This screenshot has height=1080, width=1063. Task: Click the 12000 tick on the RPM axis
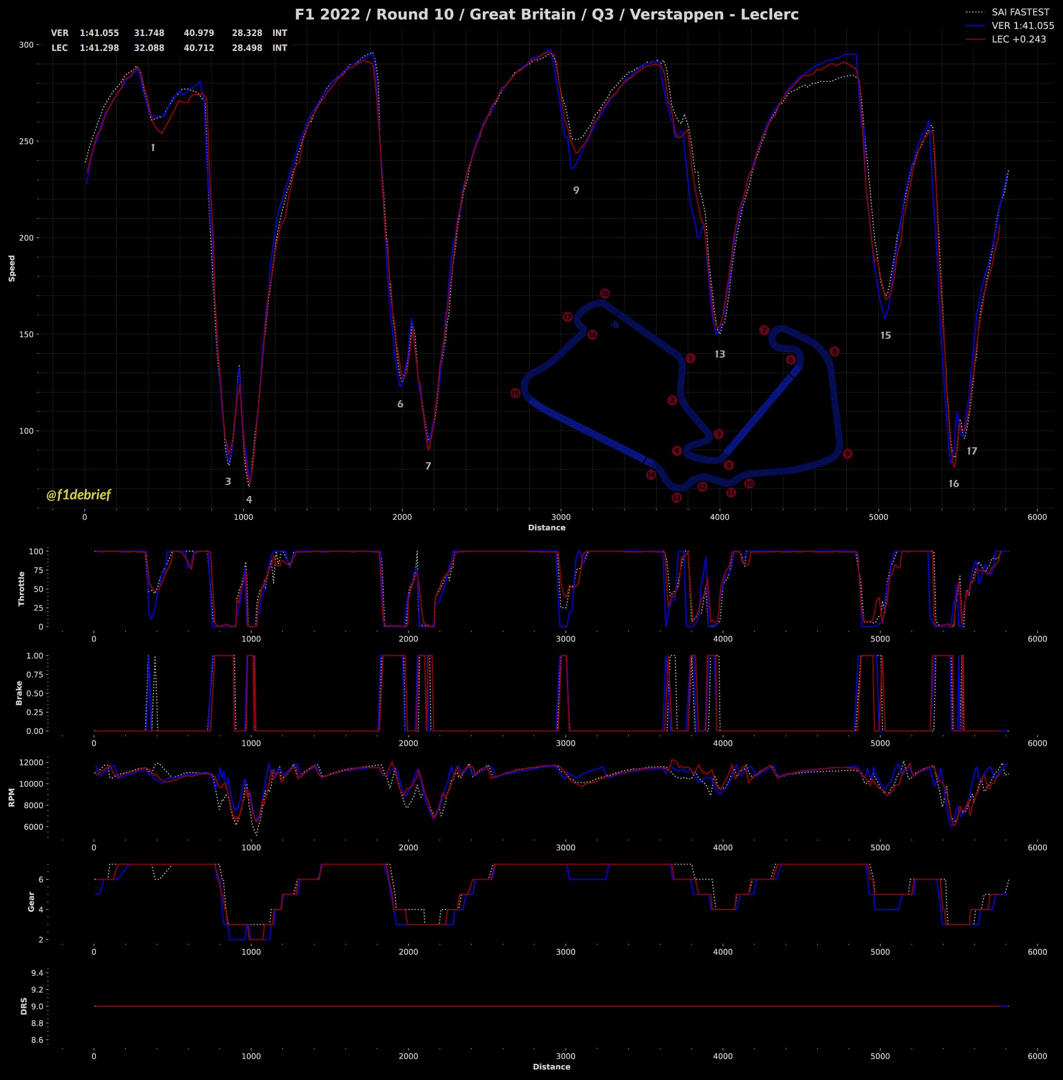(x=31, y=762)
